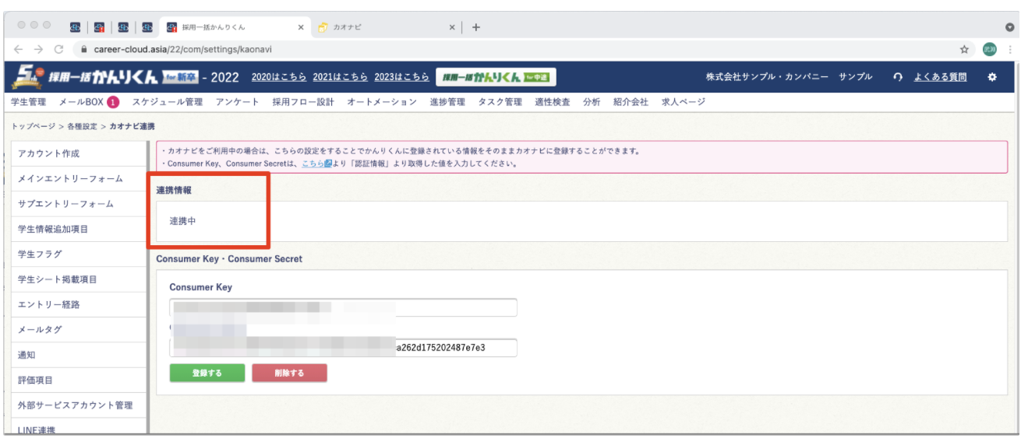Click the browser forward arrow
This screenshot has height=442, width=1021.
coord(39,48)
